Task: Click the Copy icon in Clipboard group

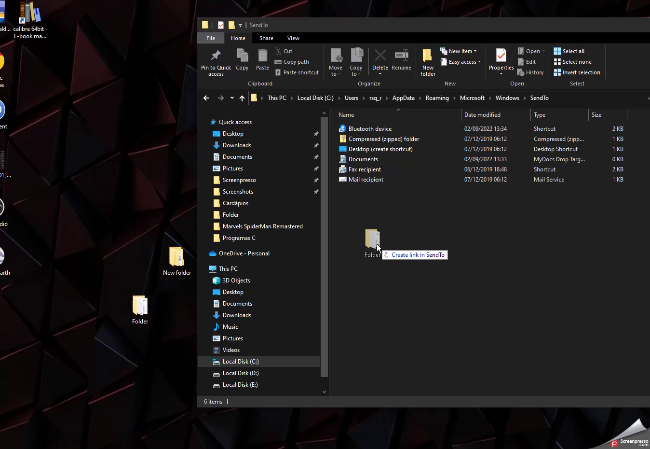Action: (x=242, y=56)
